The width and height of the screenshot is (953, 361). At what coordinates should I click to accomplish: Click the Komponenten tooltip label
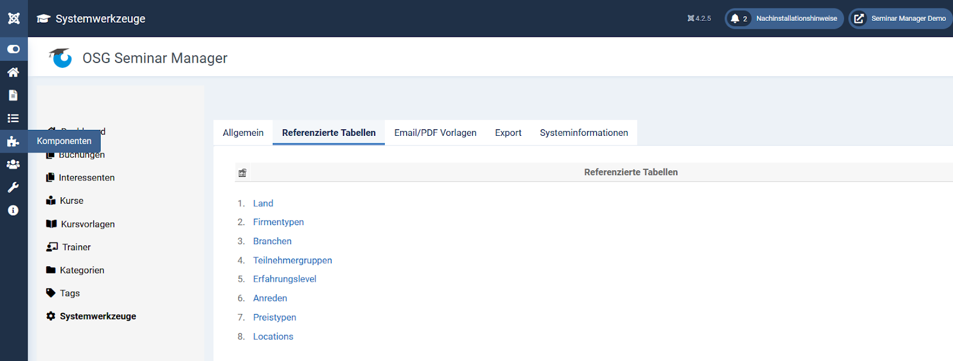(64, 141)
